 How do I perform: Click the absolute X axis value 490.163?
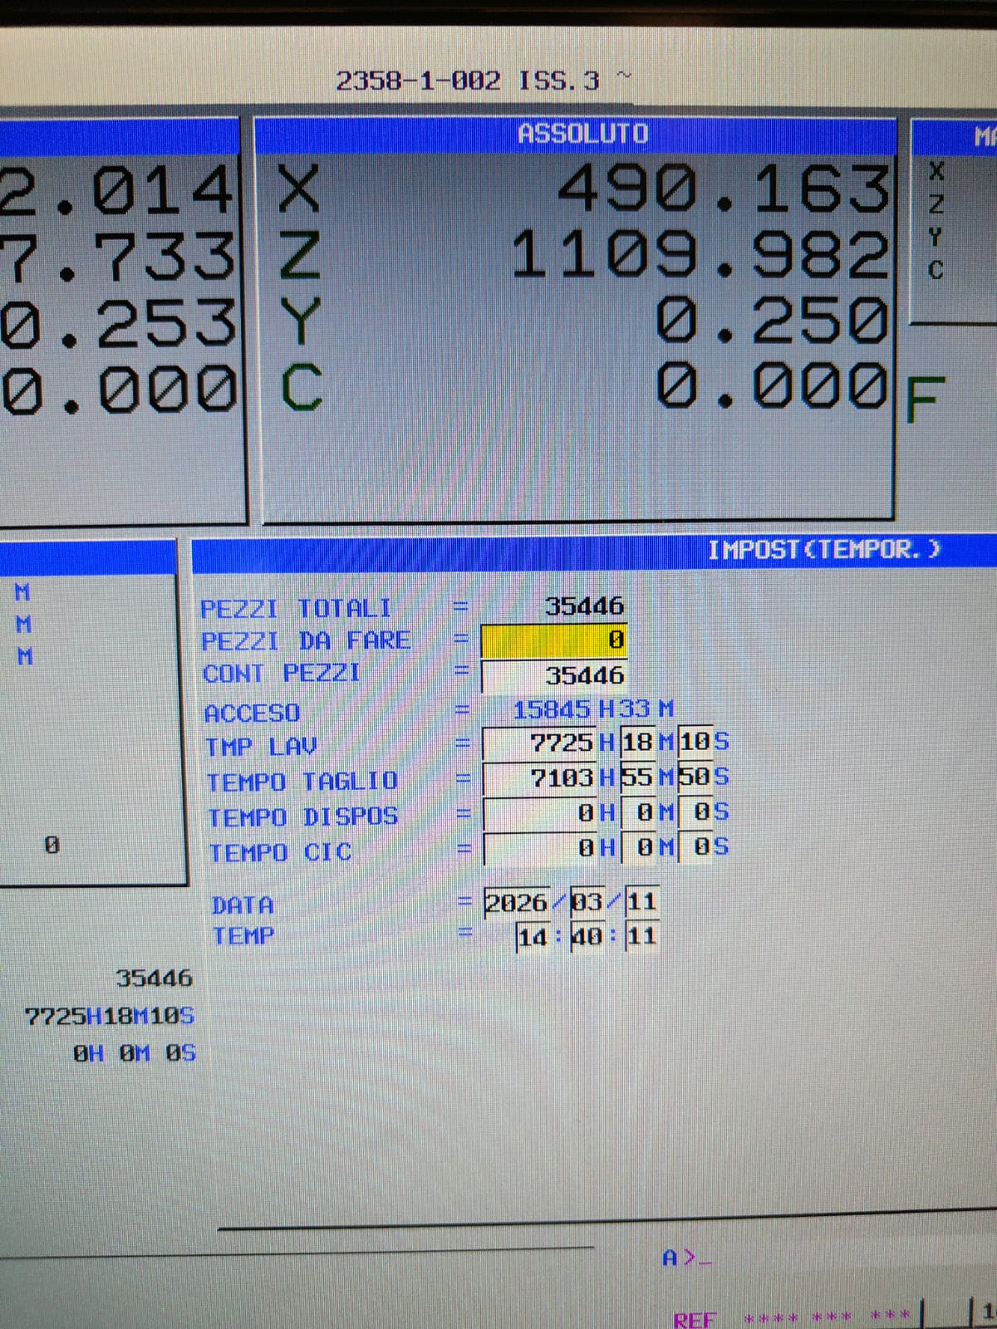tap(723, 189)
